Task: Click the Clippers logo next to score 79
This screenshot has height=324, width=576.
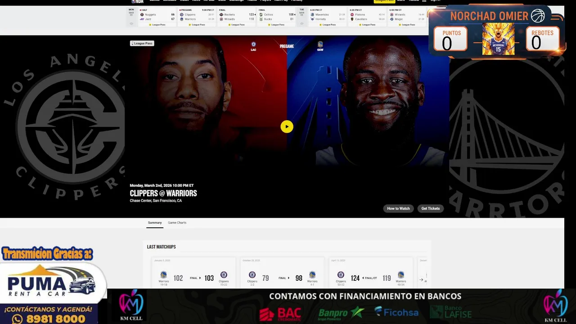Action: tap(252, 275)
